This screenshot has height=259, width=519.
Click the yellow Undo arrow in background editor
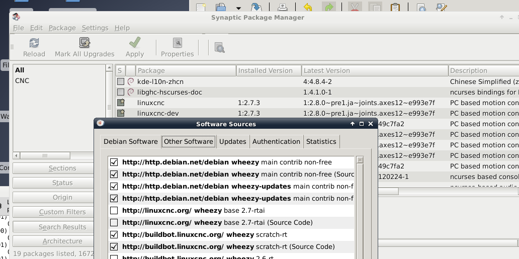pos(308,7)
